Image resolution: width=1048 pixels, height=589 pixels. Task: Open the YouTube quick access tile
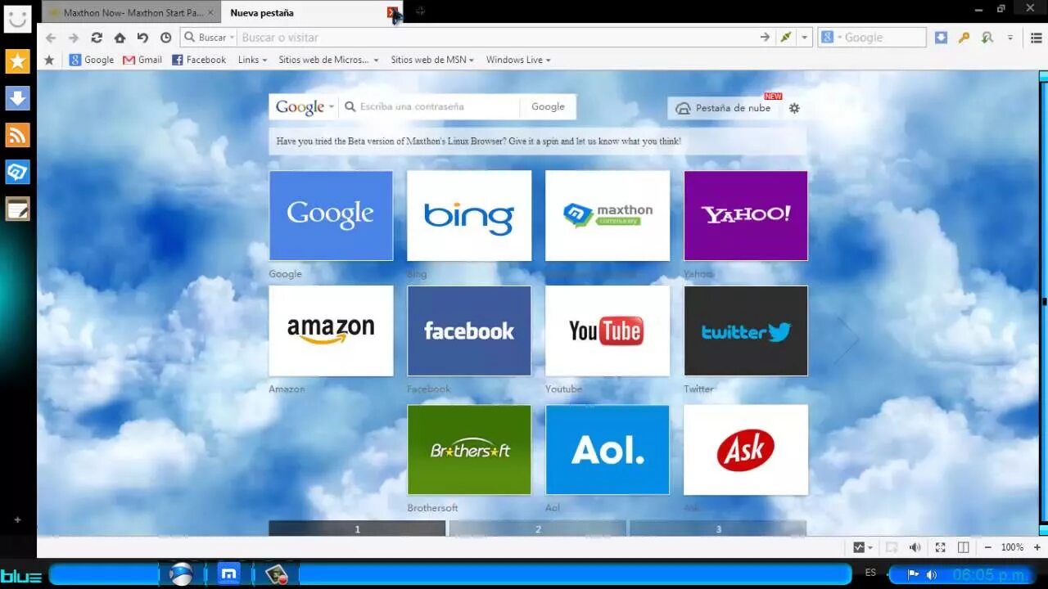tap(608, 330)
